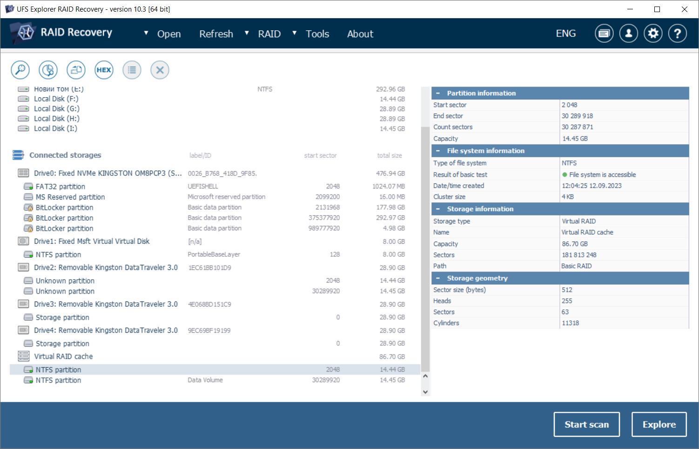The width and height of the screenshot is (699, 449).
Task: Click the disk image save toolbar icon
Action: point(76,70)
